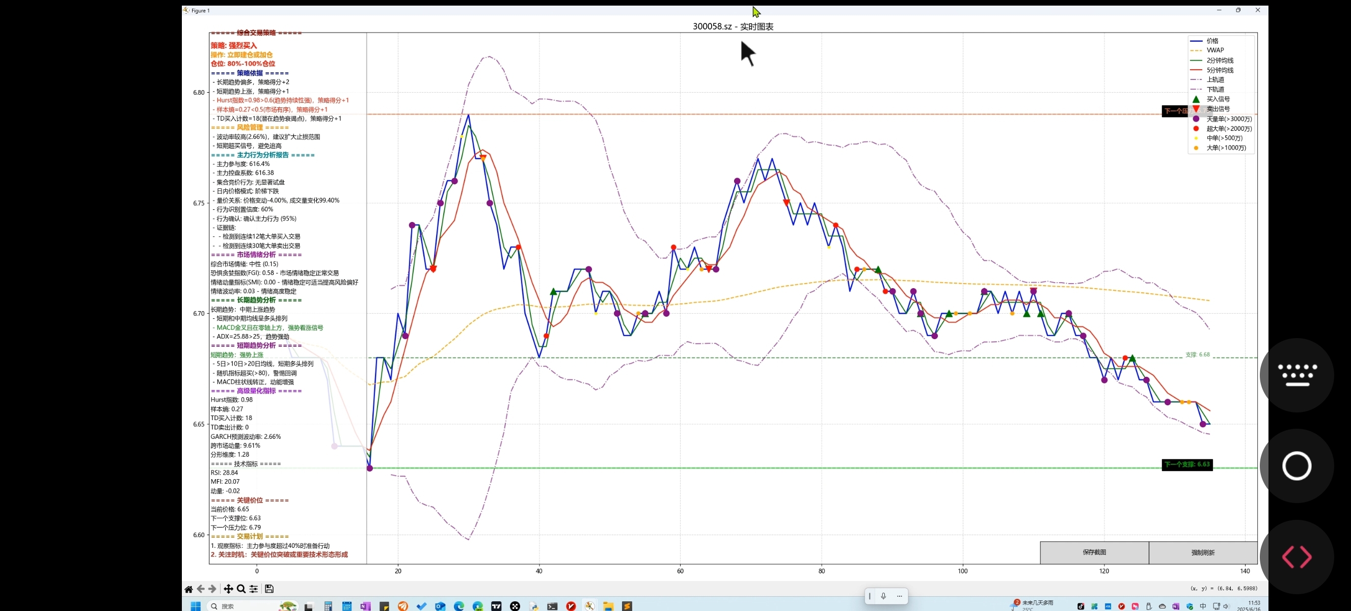1351x611 pixels.
Task: Click the 强制刷新 button
Action: 1203,552
